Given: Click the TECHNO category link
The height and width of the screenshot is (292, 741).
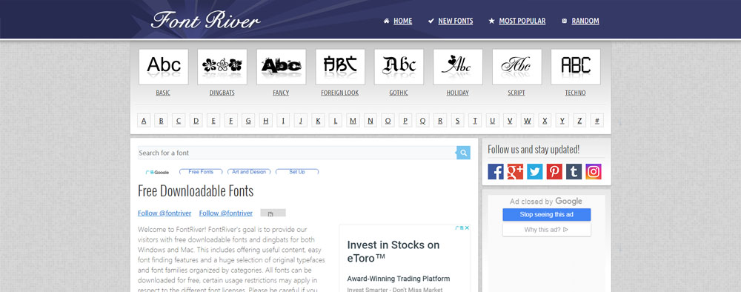Looking at the screenshot, I should [576, 93].
